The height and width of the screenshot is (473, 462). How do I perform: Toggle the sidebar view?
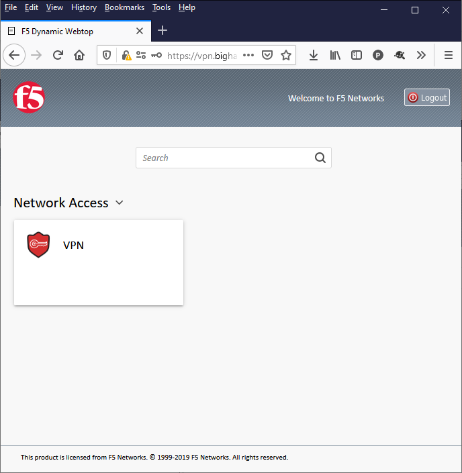coord(357,55)
